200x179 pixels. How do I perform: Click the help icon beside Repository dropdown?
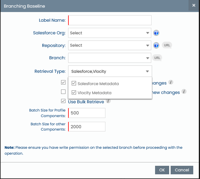(156, 45)
